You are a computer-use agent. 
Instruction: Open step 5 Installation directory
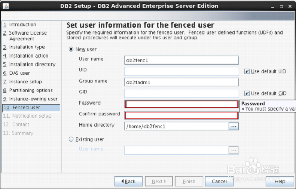pos(29,65)
